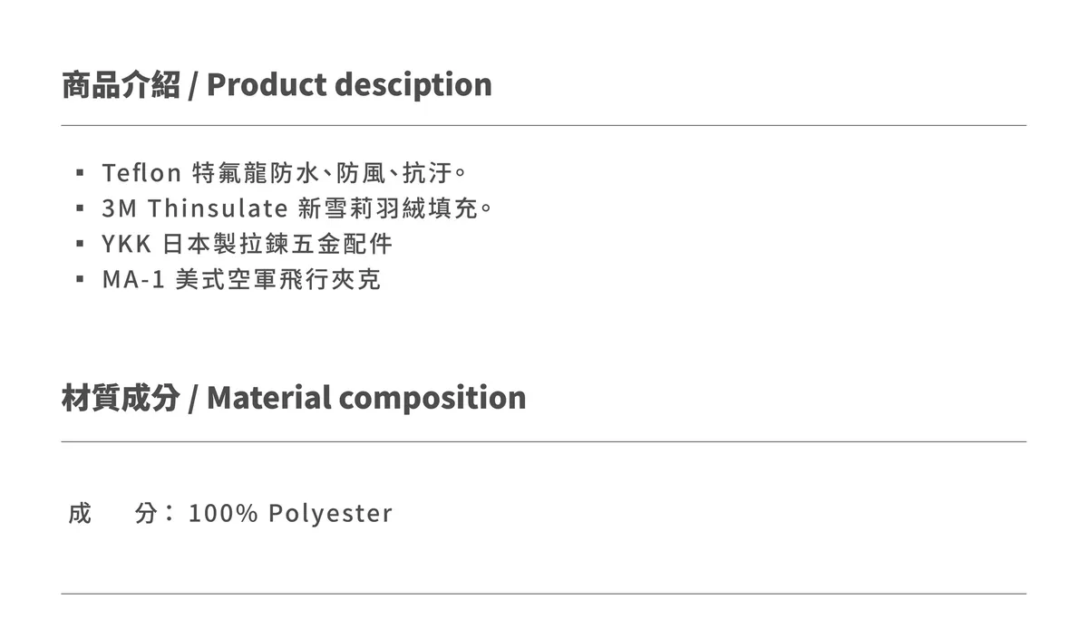Click the bullet marker before Teflon
The image size is (1088, 638).
click(81, 172)
